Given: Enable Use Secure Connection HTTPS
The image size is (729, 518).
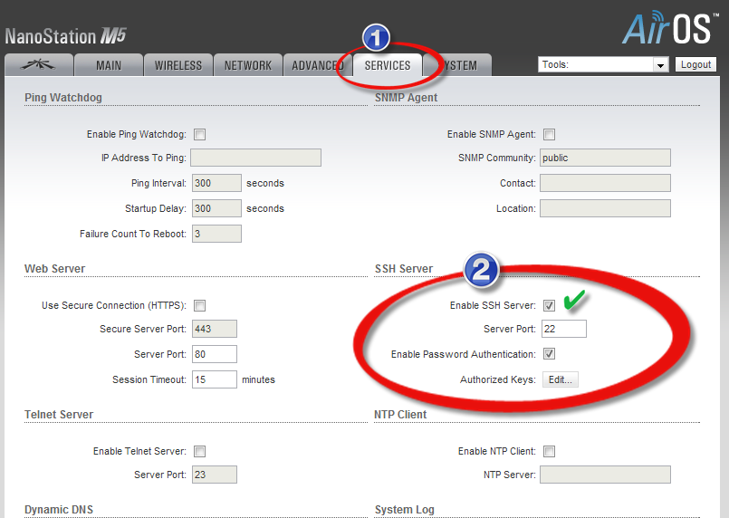Looking at the screenshot, I should 199,305.
